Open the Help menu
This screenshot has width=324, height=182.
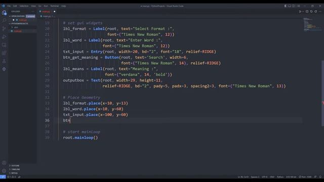[63, 6]
